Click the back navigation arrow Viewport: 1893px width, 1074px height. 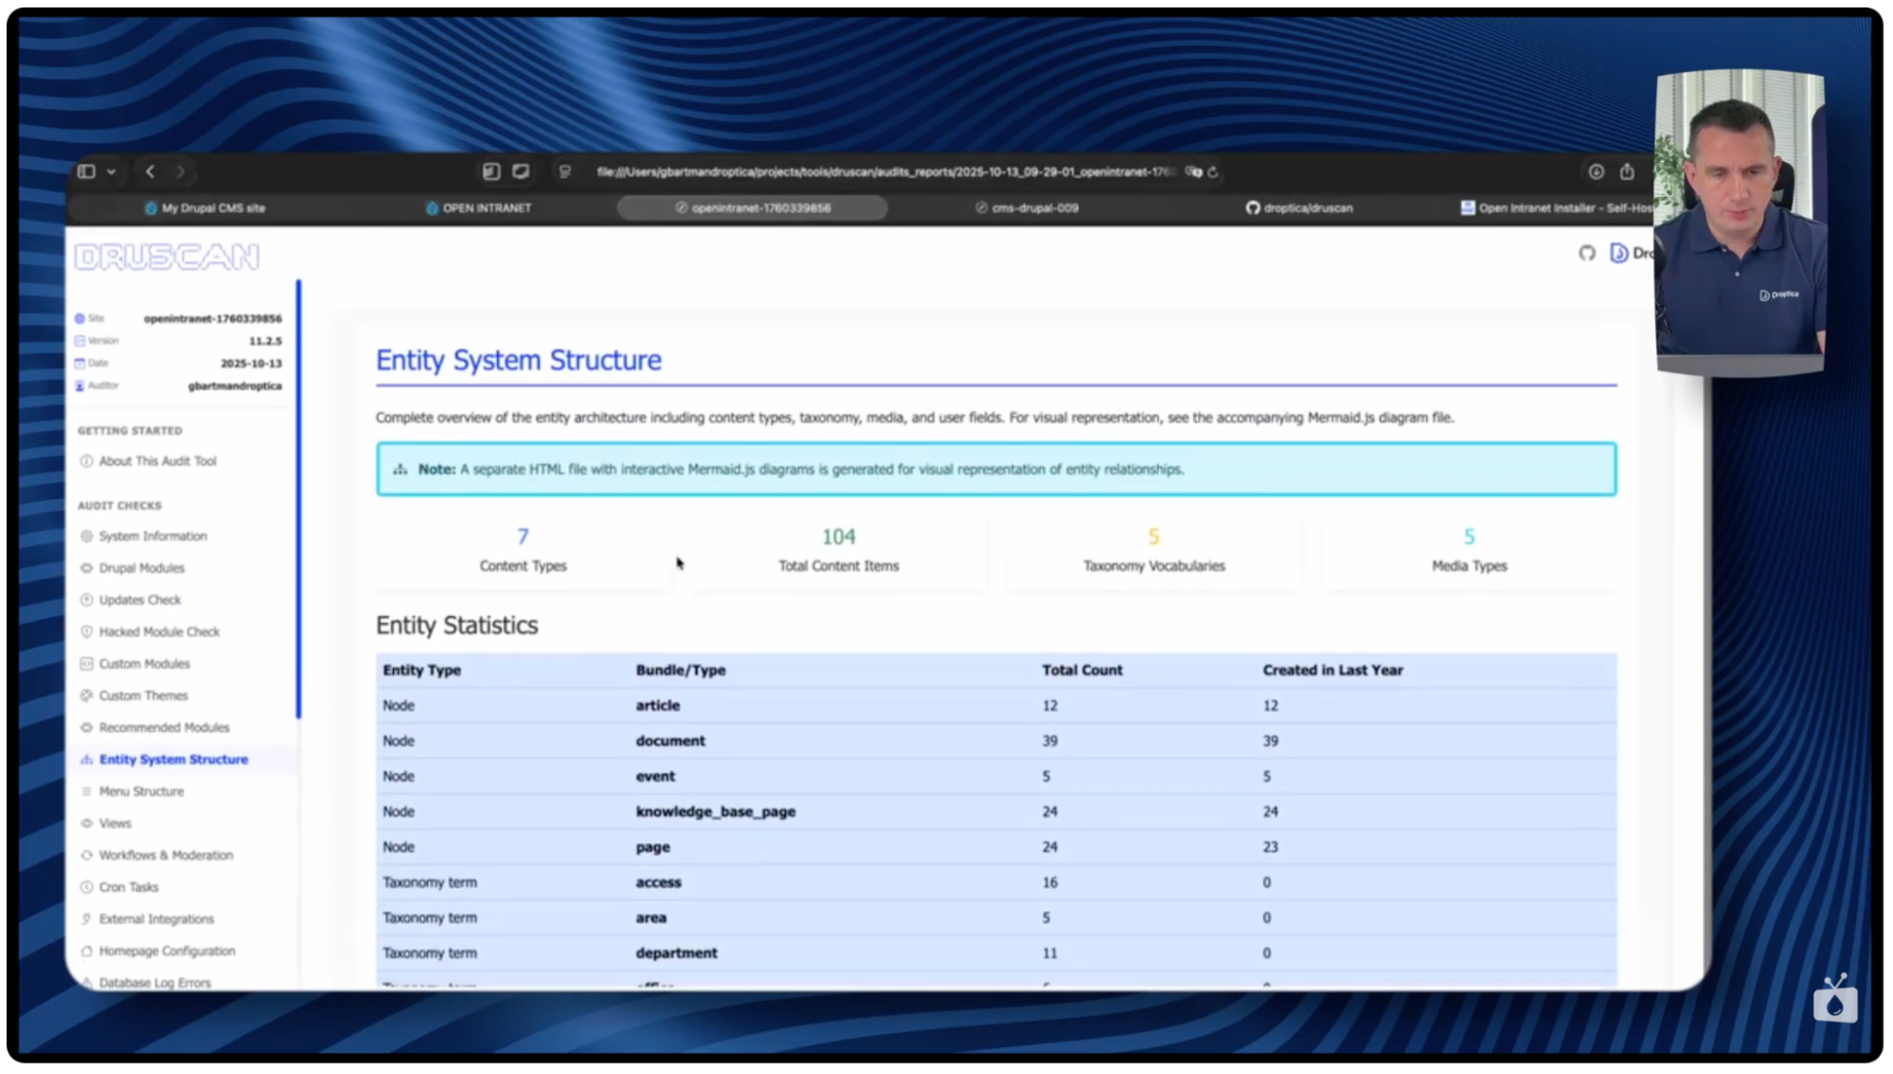click(x=150, y=171)
